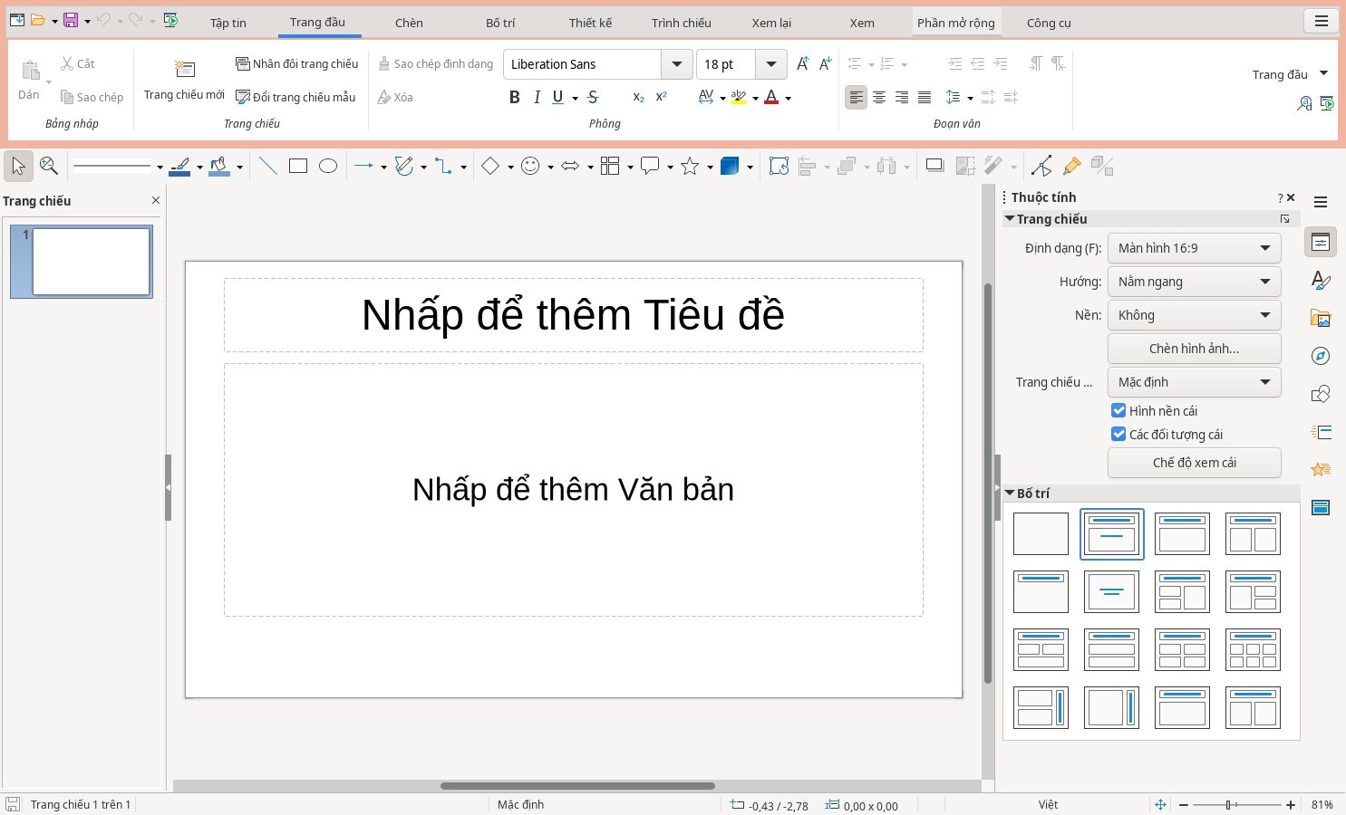Align paragraph text to the right
Viewport: 1346px width, 815px height.
[x=902, y=97]
